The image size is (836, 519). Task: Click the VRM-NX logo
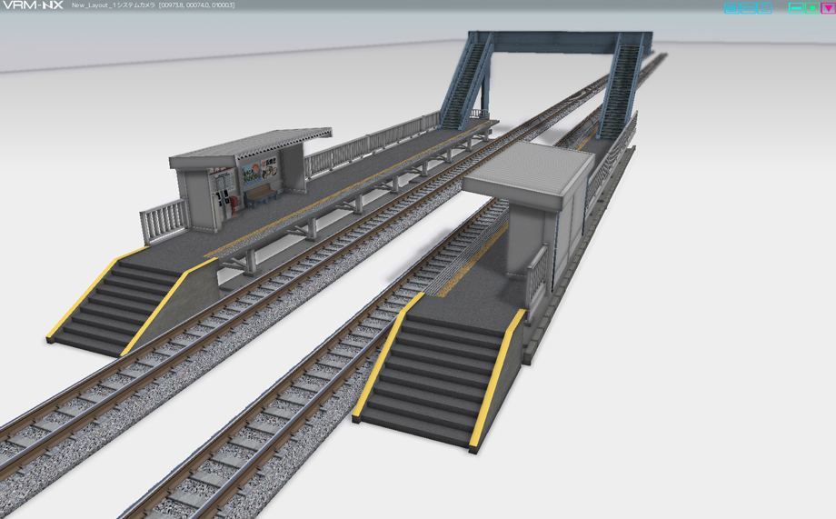(x=33, y=5)
